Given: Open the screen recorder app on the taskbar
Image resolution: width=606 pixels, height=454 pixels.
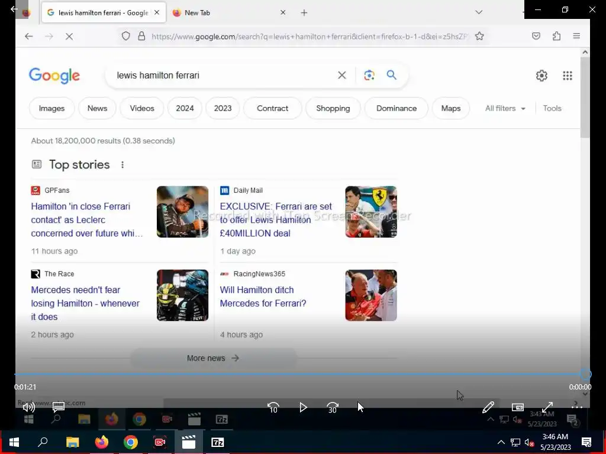Looking at the screenshot, I should [160, 442].
